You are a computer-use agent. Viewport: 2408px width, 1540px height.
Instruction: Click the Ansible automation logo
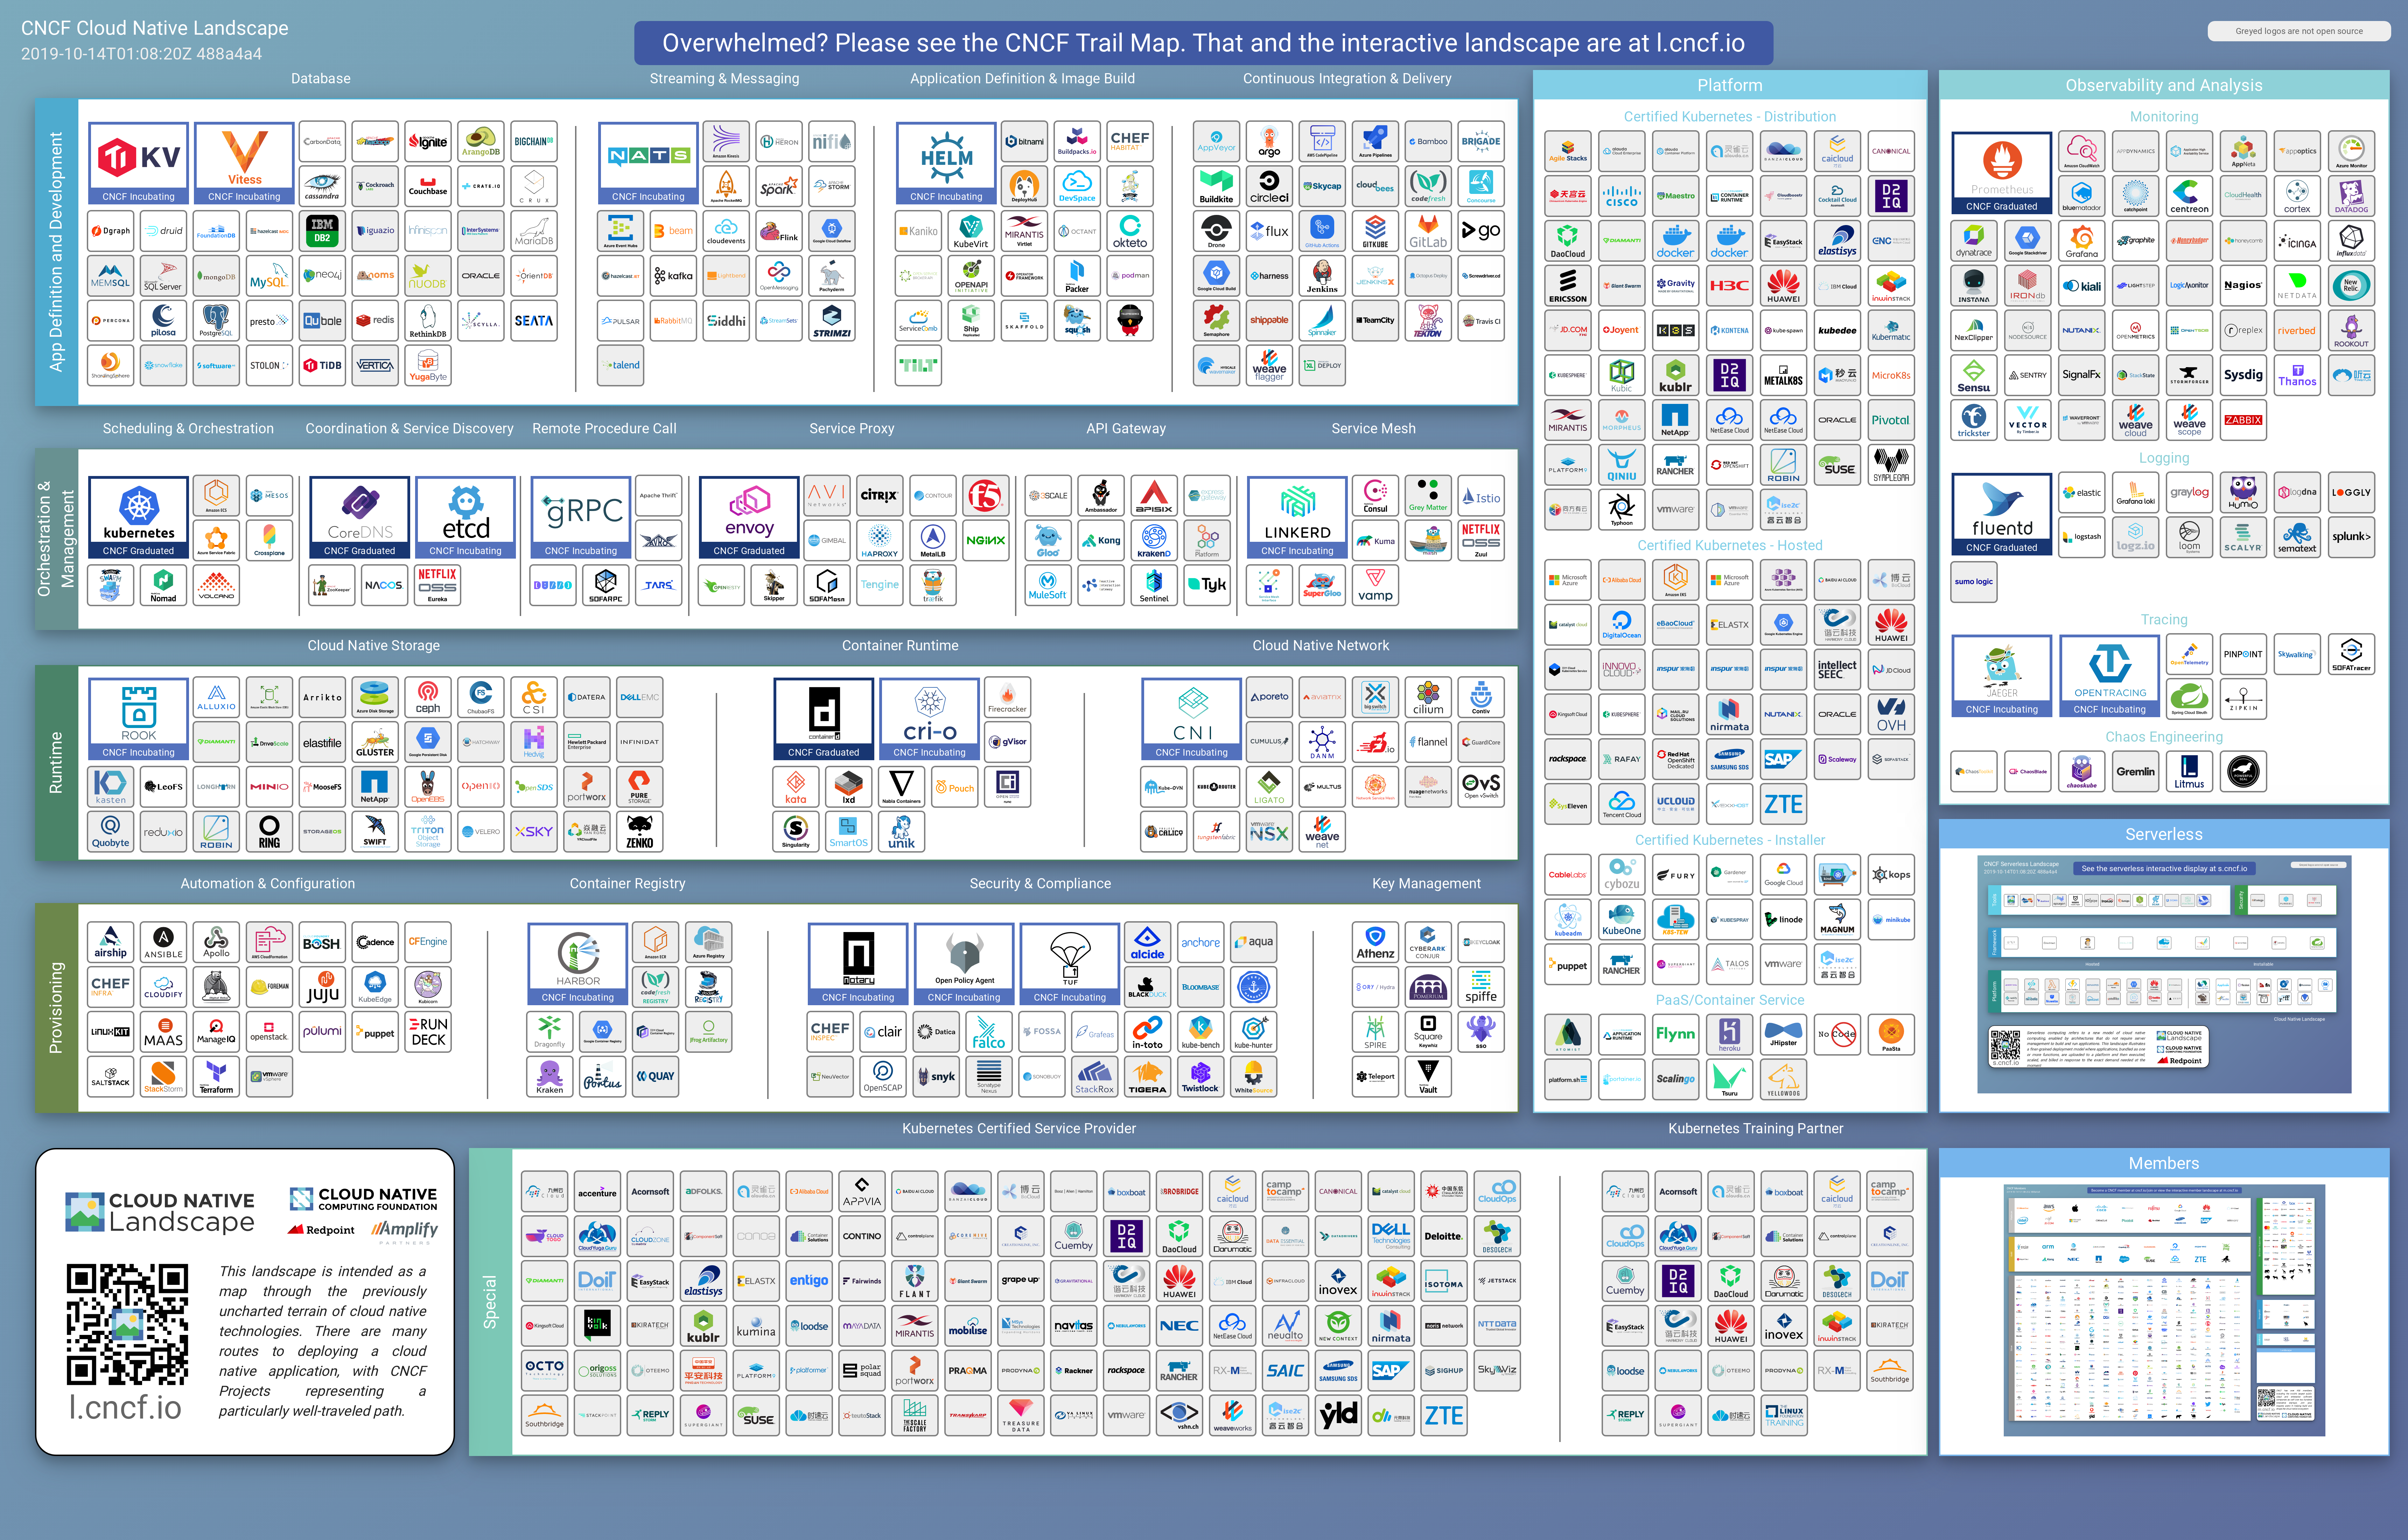(163, 942)
